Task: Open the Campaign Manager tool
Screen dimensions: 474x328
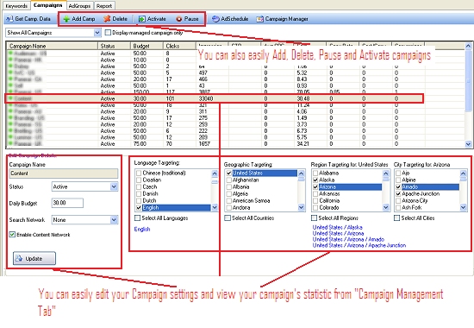Action: pyautogui.click(x=282, y=19)
